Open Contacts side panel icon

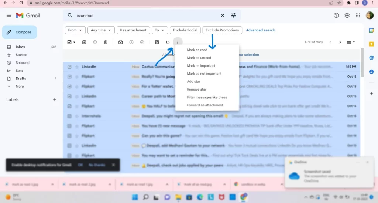click(x=371, y=72)
